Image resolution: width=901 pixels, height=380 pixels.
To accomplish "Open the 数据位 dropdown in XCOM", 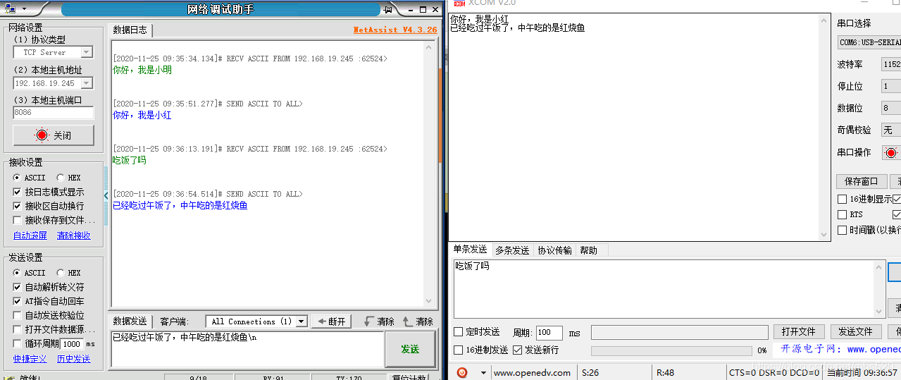I will 891,108.
